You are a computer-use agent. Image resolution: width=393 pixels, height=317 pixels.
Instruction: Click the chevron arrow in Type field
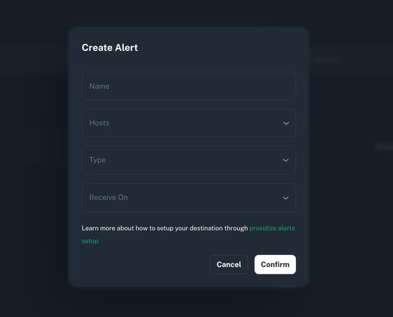(x=286, y=160)
